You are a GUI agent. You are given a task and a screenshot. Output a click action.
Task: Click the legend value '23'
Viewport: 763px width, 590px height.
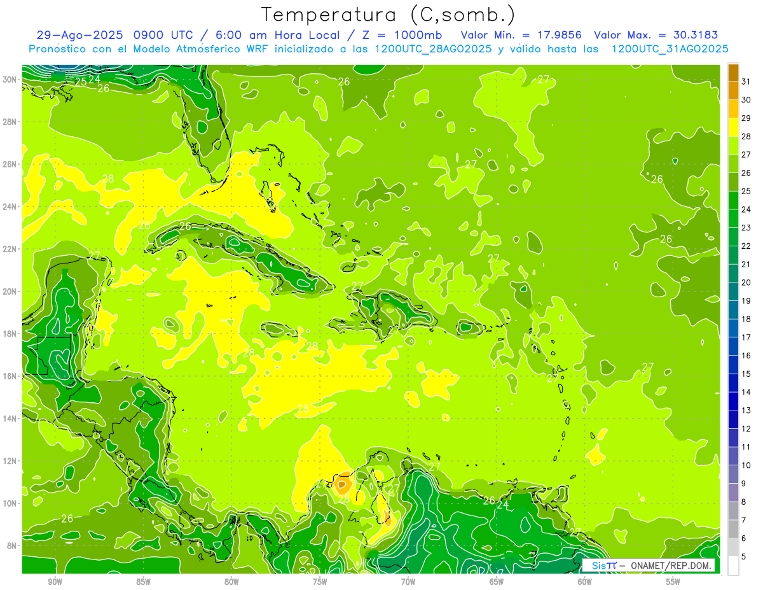(746, 228)
